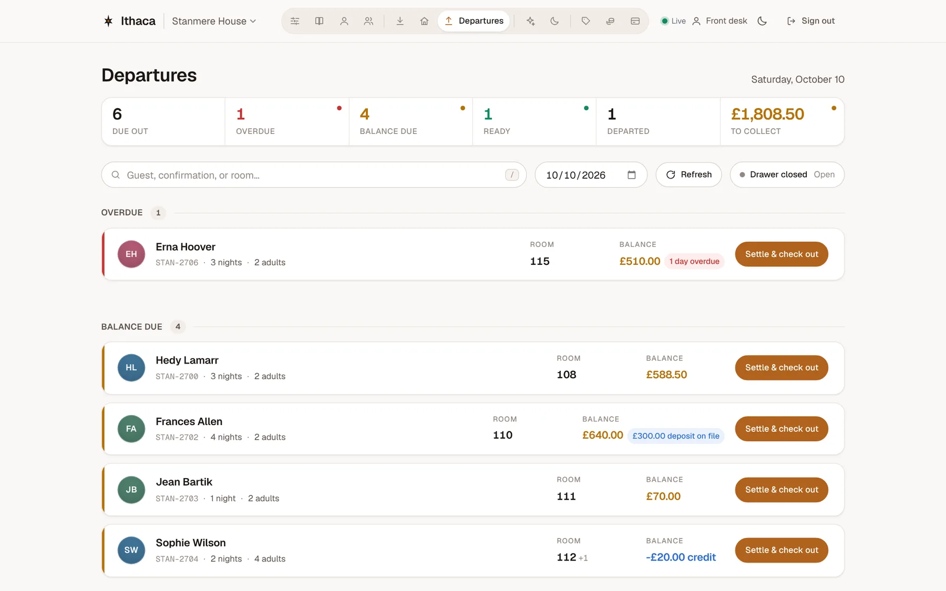
Task: Select the Departures tab
Action: (x=474, y=21)
